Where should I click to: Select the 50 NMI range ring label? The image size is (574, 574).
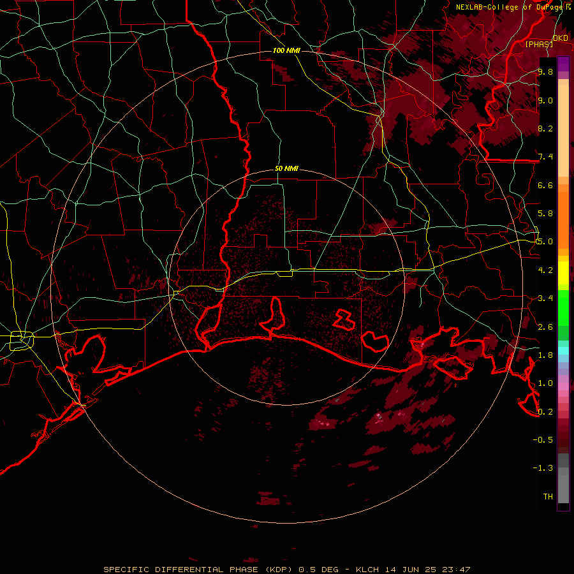[x=286, y=169]
